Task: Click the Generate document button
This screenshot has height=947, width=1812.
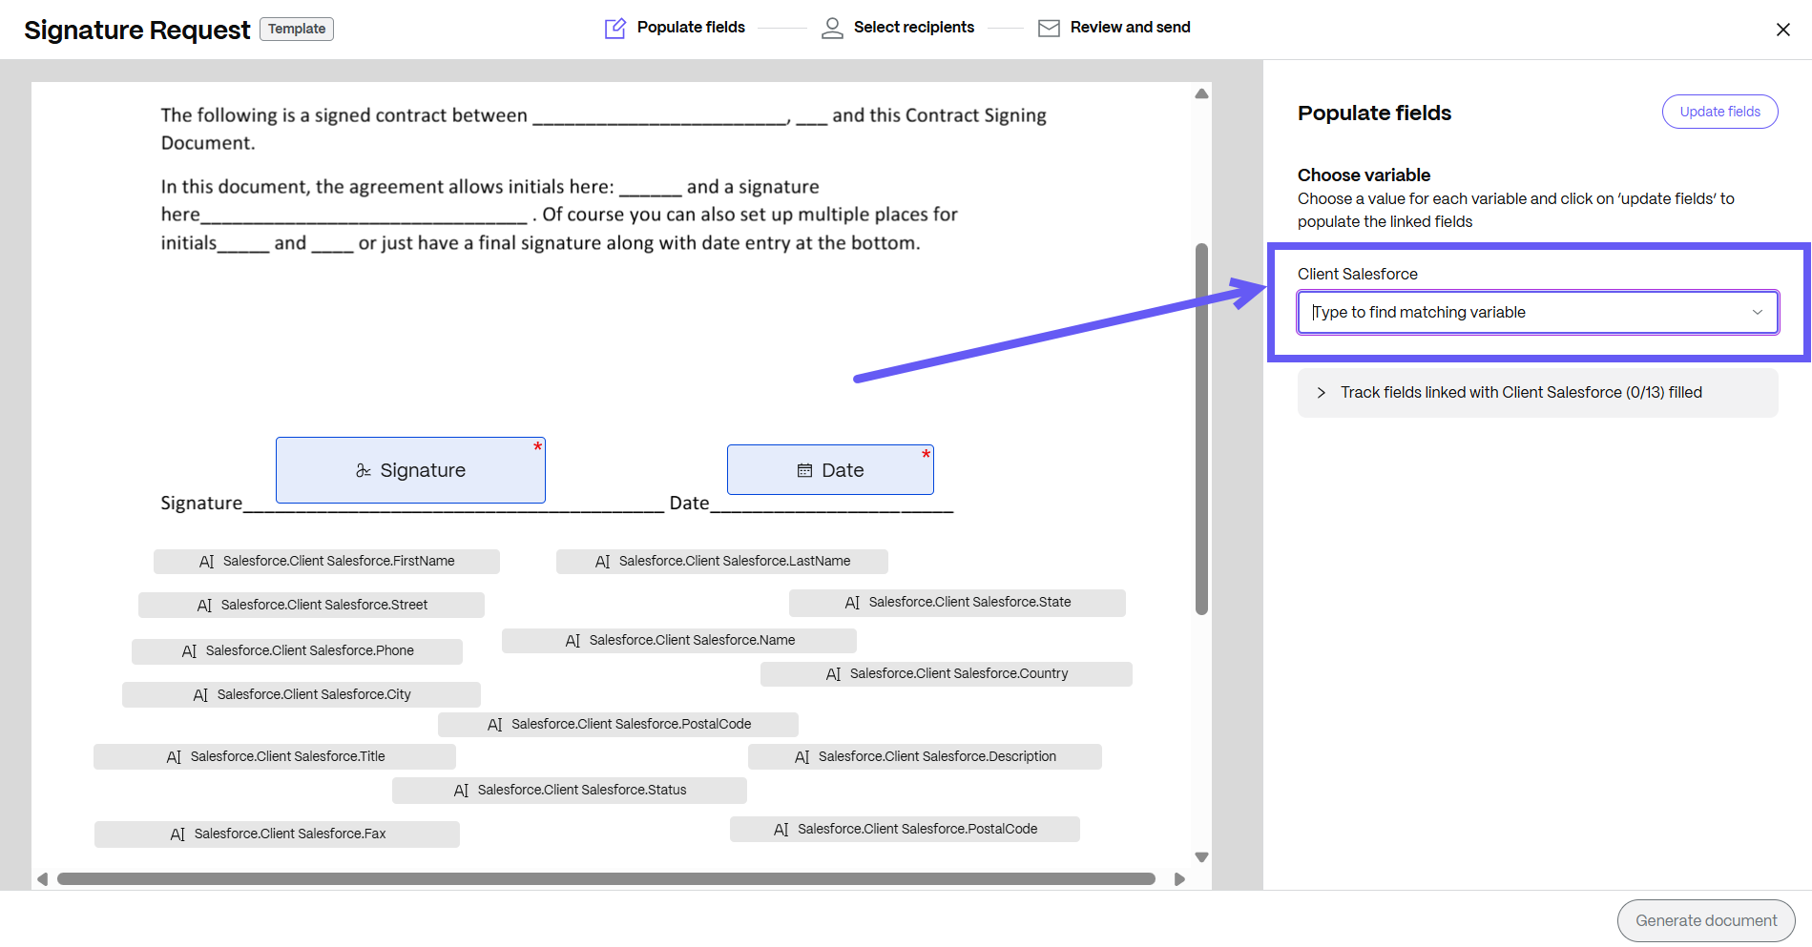Action: pos(1706,920)
